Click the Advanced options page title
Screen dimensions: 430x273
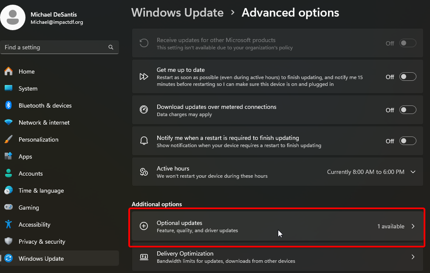click(x=290, y=13)
